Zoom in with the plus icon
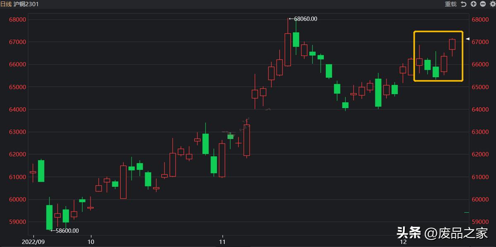This screenshot has width=496, height=247. 473,4
